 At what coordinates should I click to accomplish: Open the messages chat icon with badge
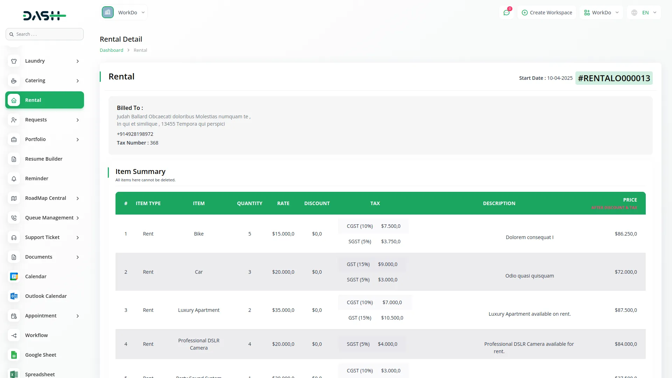506,12
